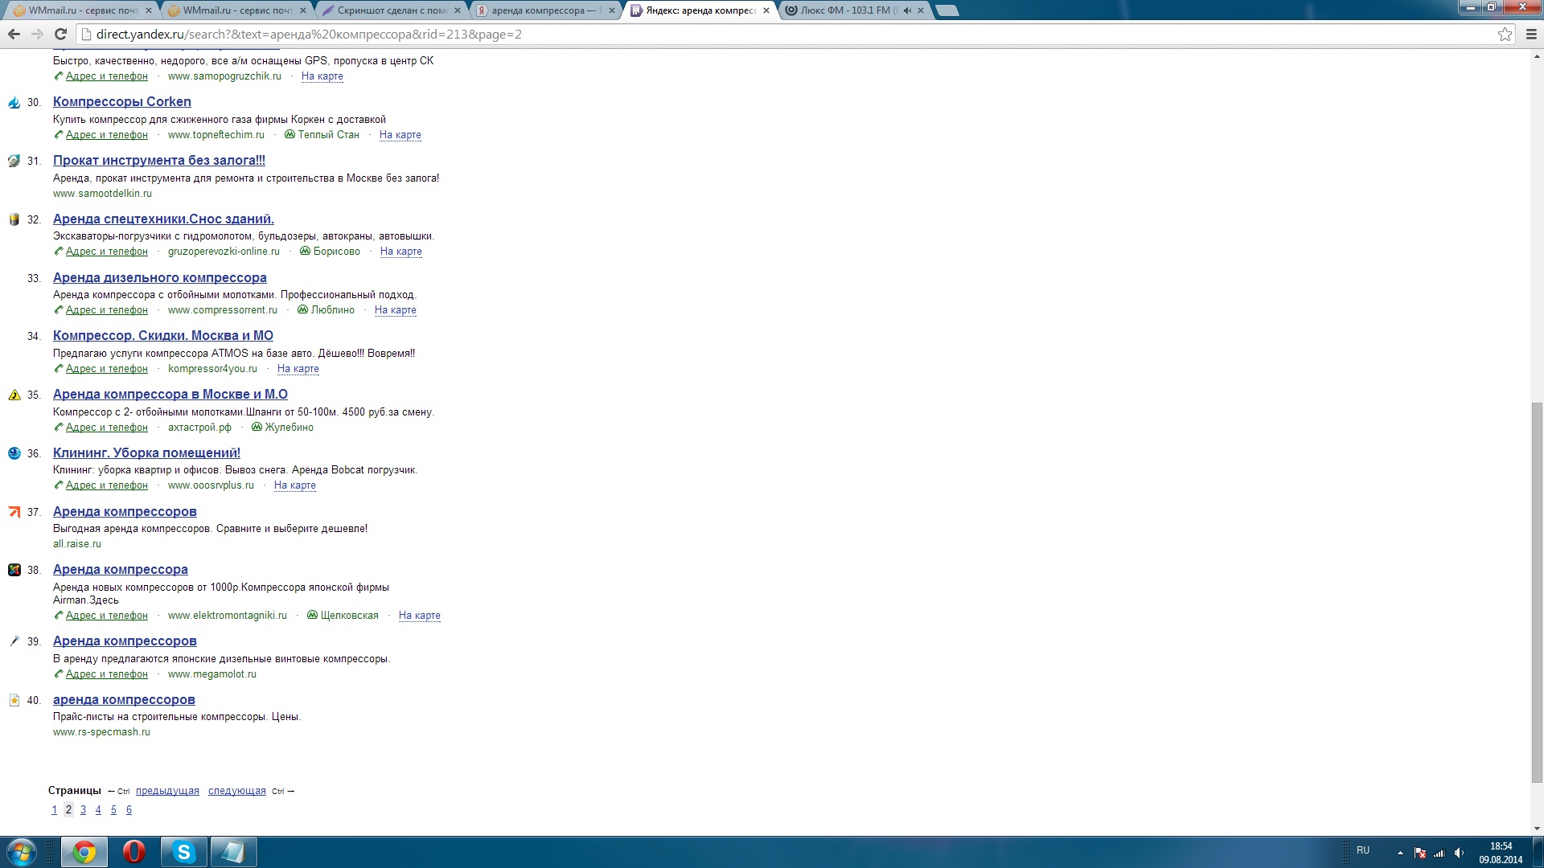1544x868 pixels.
Task: Open Skype from the taskbar
Action: coord(184,852)
